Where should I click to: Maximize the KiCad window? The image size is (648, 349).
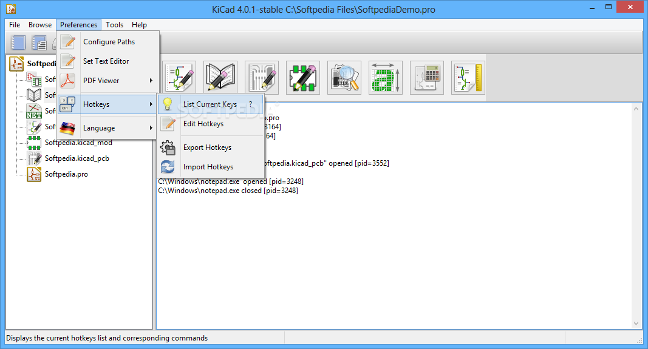(609, 7)
